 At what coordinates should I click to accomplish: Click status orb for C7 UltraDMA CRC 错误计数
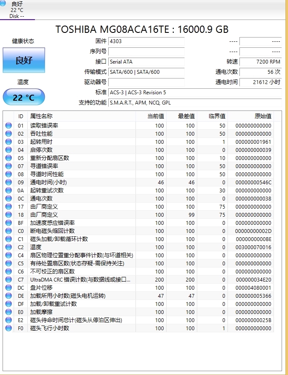point(9,279)
